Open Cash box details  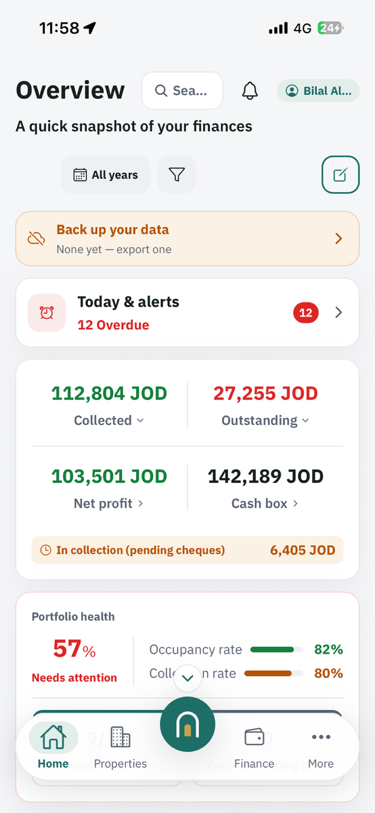pos(265,503)
